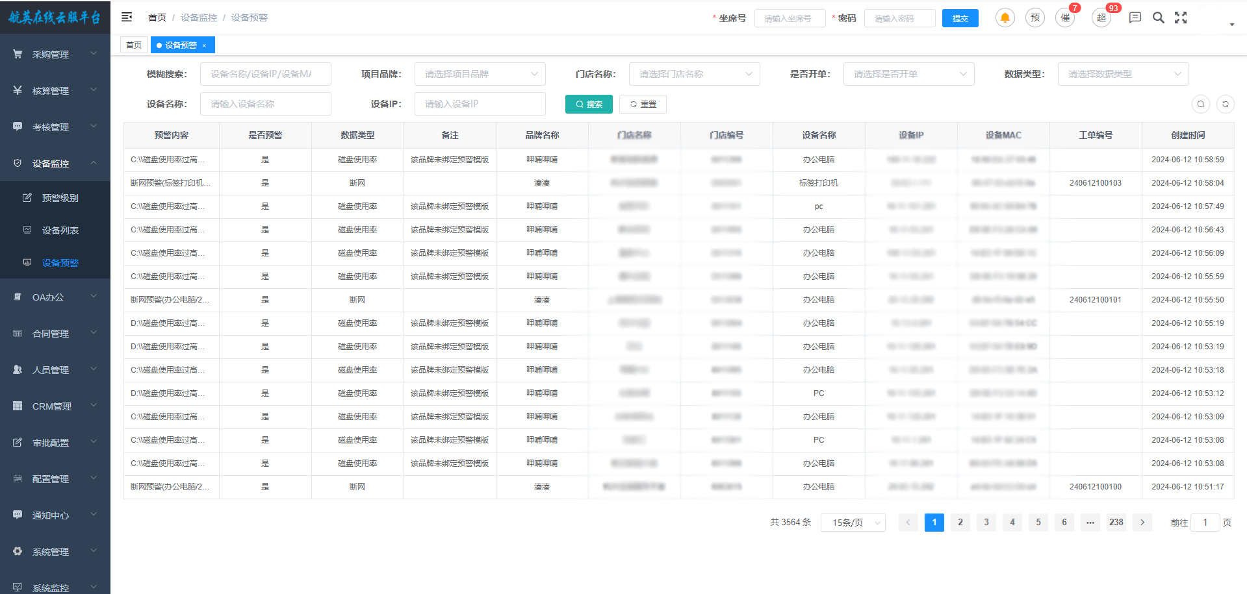Toggle fullscreen using the expand icon
Image resolution: width=1247 pixels, height=594 pixels.
pyautogui.click(x=1181, y=18)
